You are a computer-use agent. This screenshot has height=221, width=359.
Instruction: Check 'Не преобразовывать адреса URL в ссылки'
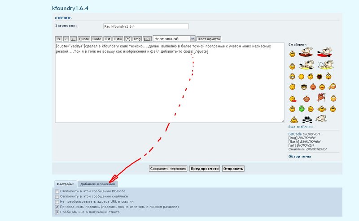(x=57, y=202)
